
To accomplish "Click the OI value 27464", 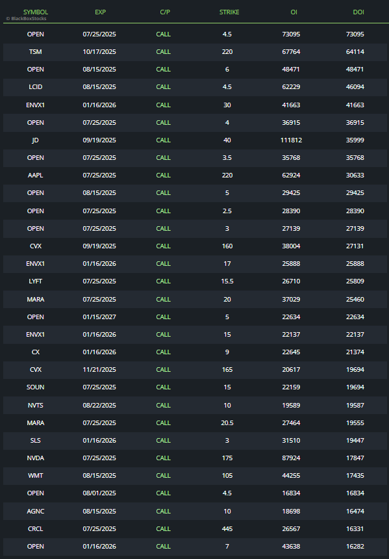I will (x=292, y=422).
